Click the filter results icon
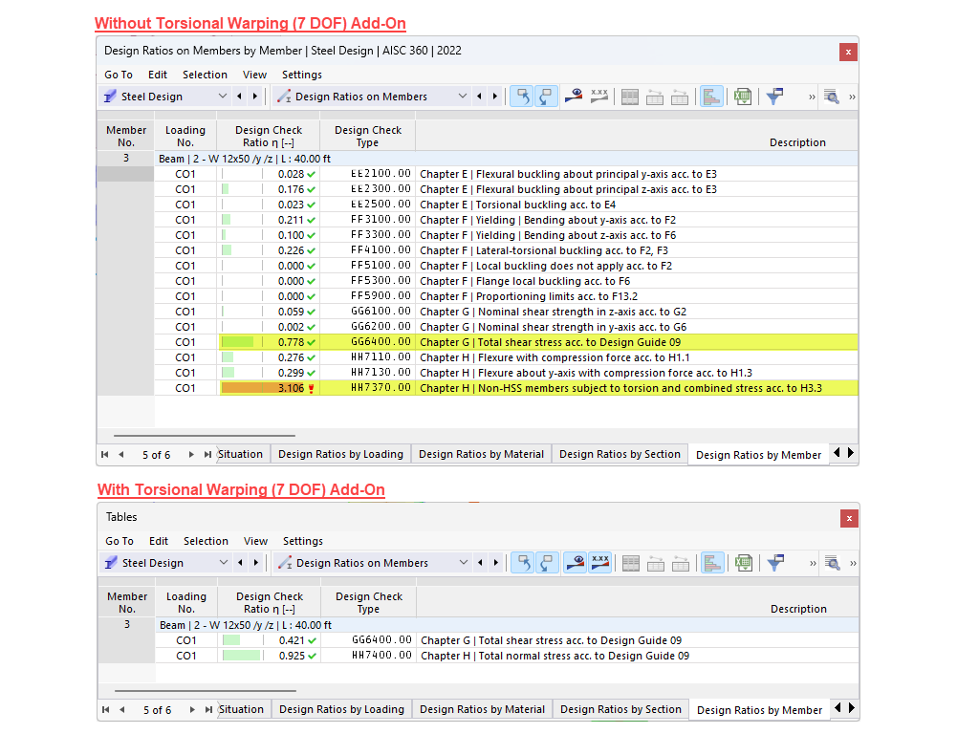Viewport: 979px width, 734px height. (774, 96)
